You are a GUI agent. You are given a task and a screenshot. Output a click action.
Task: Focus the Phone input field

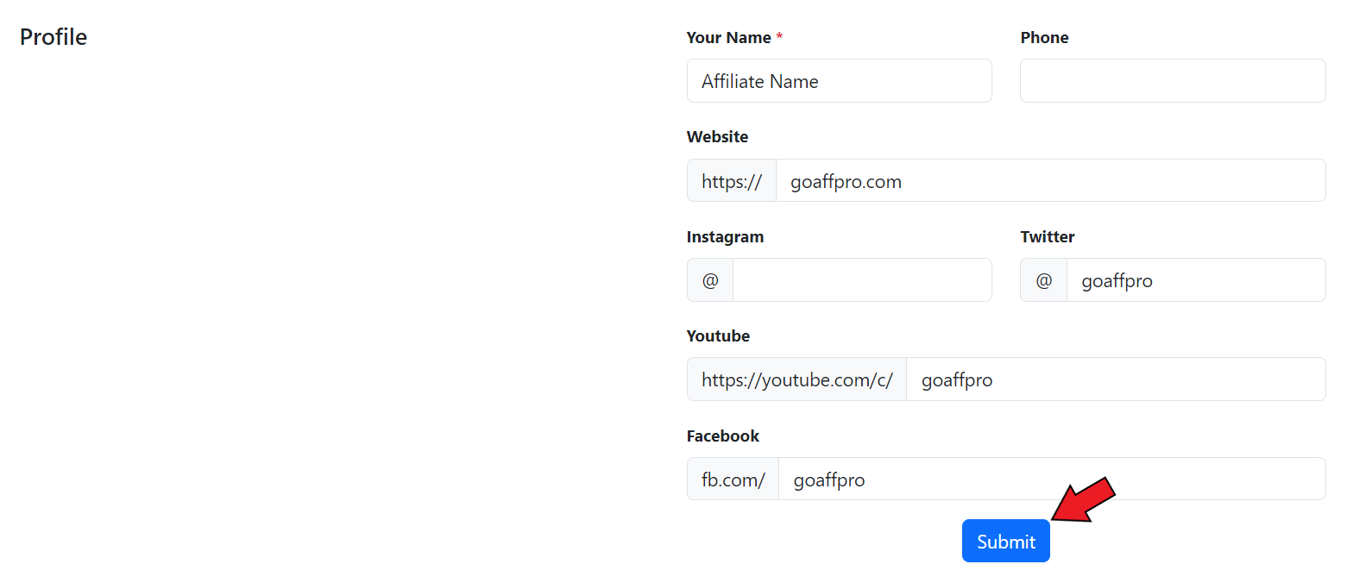1172,81
